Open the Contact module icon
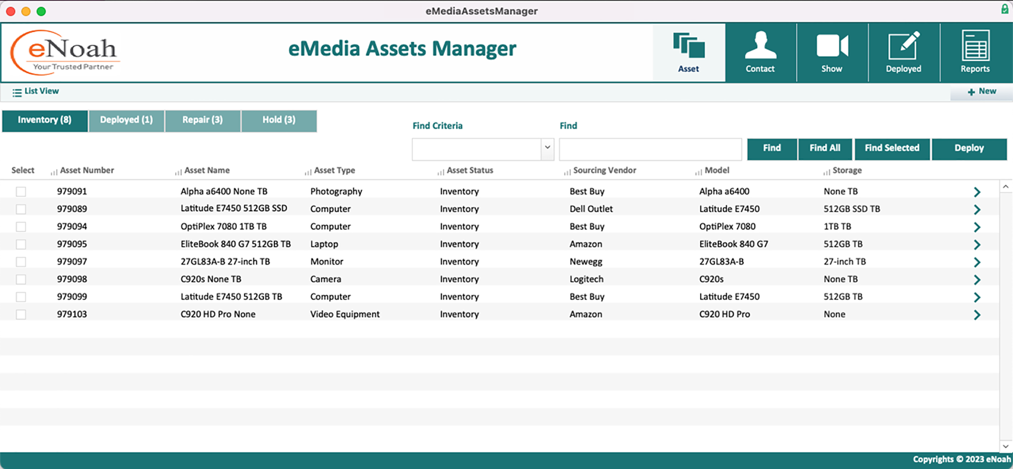The image size is (1013, 469). tap(760, 45)
